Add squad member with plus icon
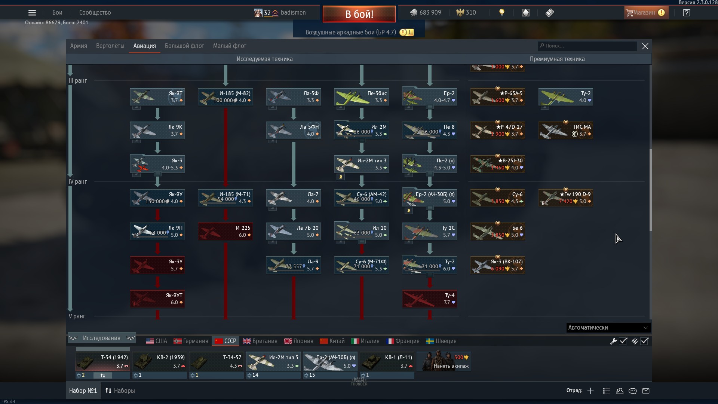The height and width of the screenshot is (404, 718). tap(590, 391)
